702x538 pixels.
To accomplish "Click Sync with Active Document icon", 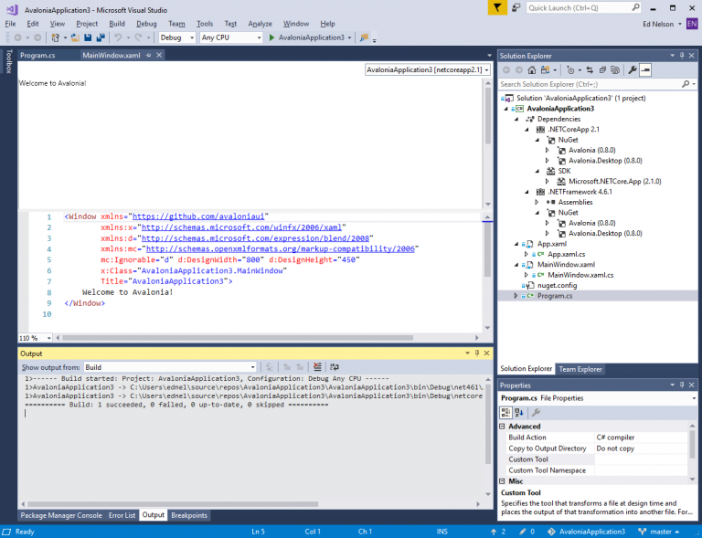I will pyautogui.click(x=590, y=69).
